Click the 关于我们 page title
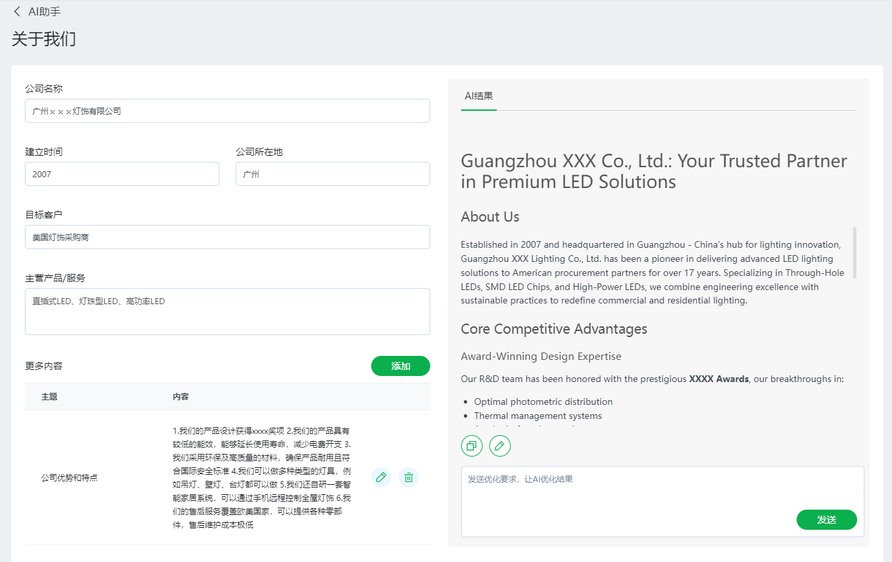 click(44, 39)
